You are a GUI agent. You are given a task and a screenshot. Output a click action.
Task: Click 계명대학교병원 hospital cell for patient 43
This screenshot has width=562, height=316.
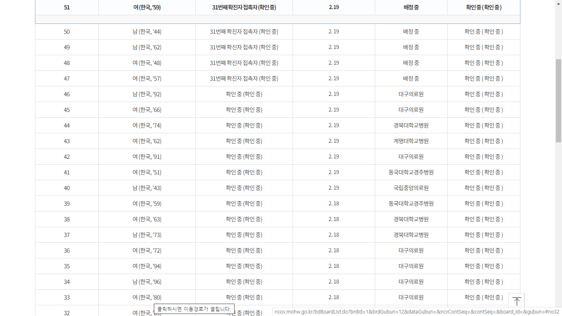(x=411, y=141)
